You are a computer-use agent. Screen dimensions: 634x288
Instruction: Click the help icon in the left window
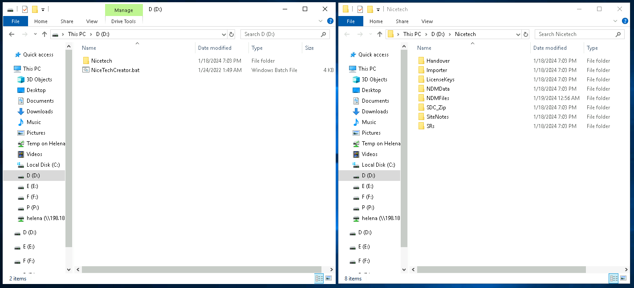[x=330, y=21]
